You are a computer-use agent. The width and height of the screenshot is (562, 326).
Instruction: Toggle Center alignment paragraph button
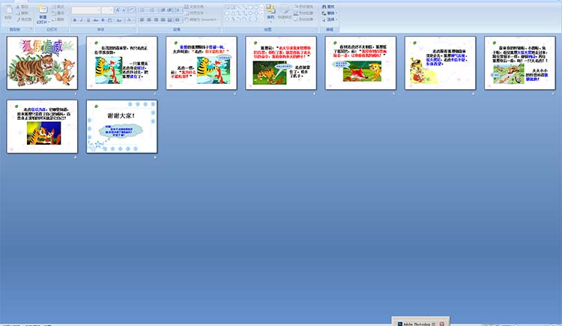coord(149,20)
